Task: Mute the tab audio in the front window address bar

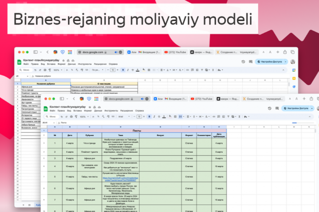Action: [x=142, y=99]
